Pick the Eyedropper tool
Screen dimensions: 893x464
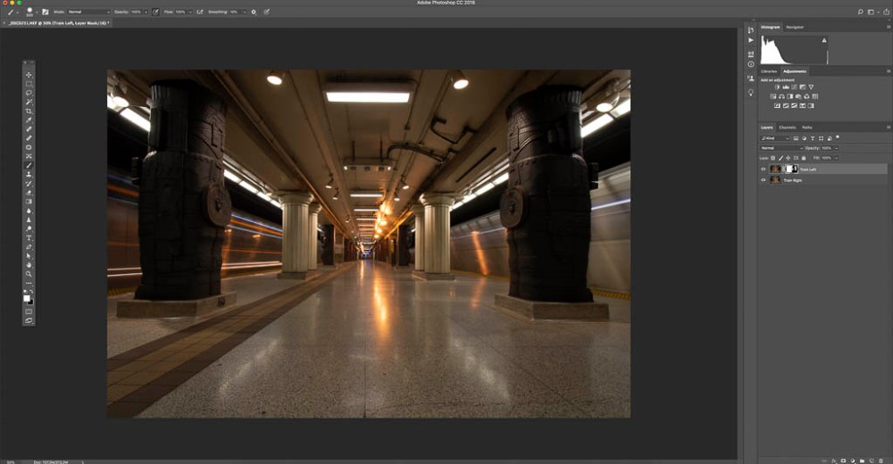point(29,120)
